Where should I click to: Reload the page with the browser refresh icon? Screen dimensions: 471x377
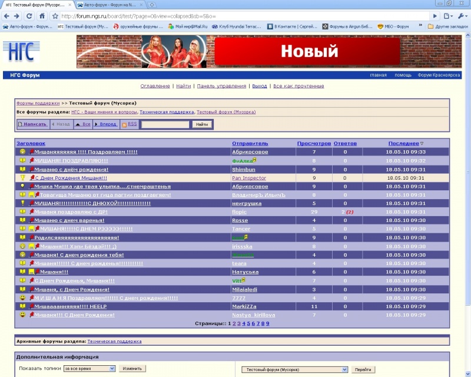[29, 16]
